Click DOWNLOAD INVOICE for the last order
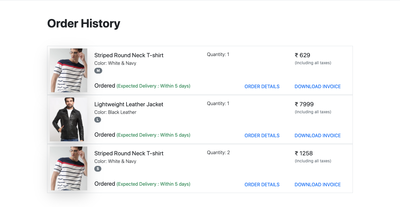Image resolution: width=400 pixels, height=207 pixels. (x=317, y=185)
